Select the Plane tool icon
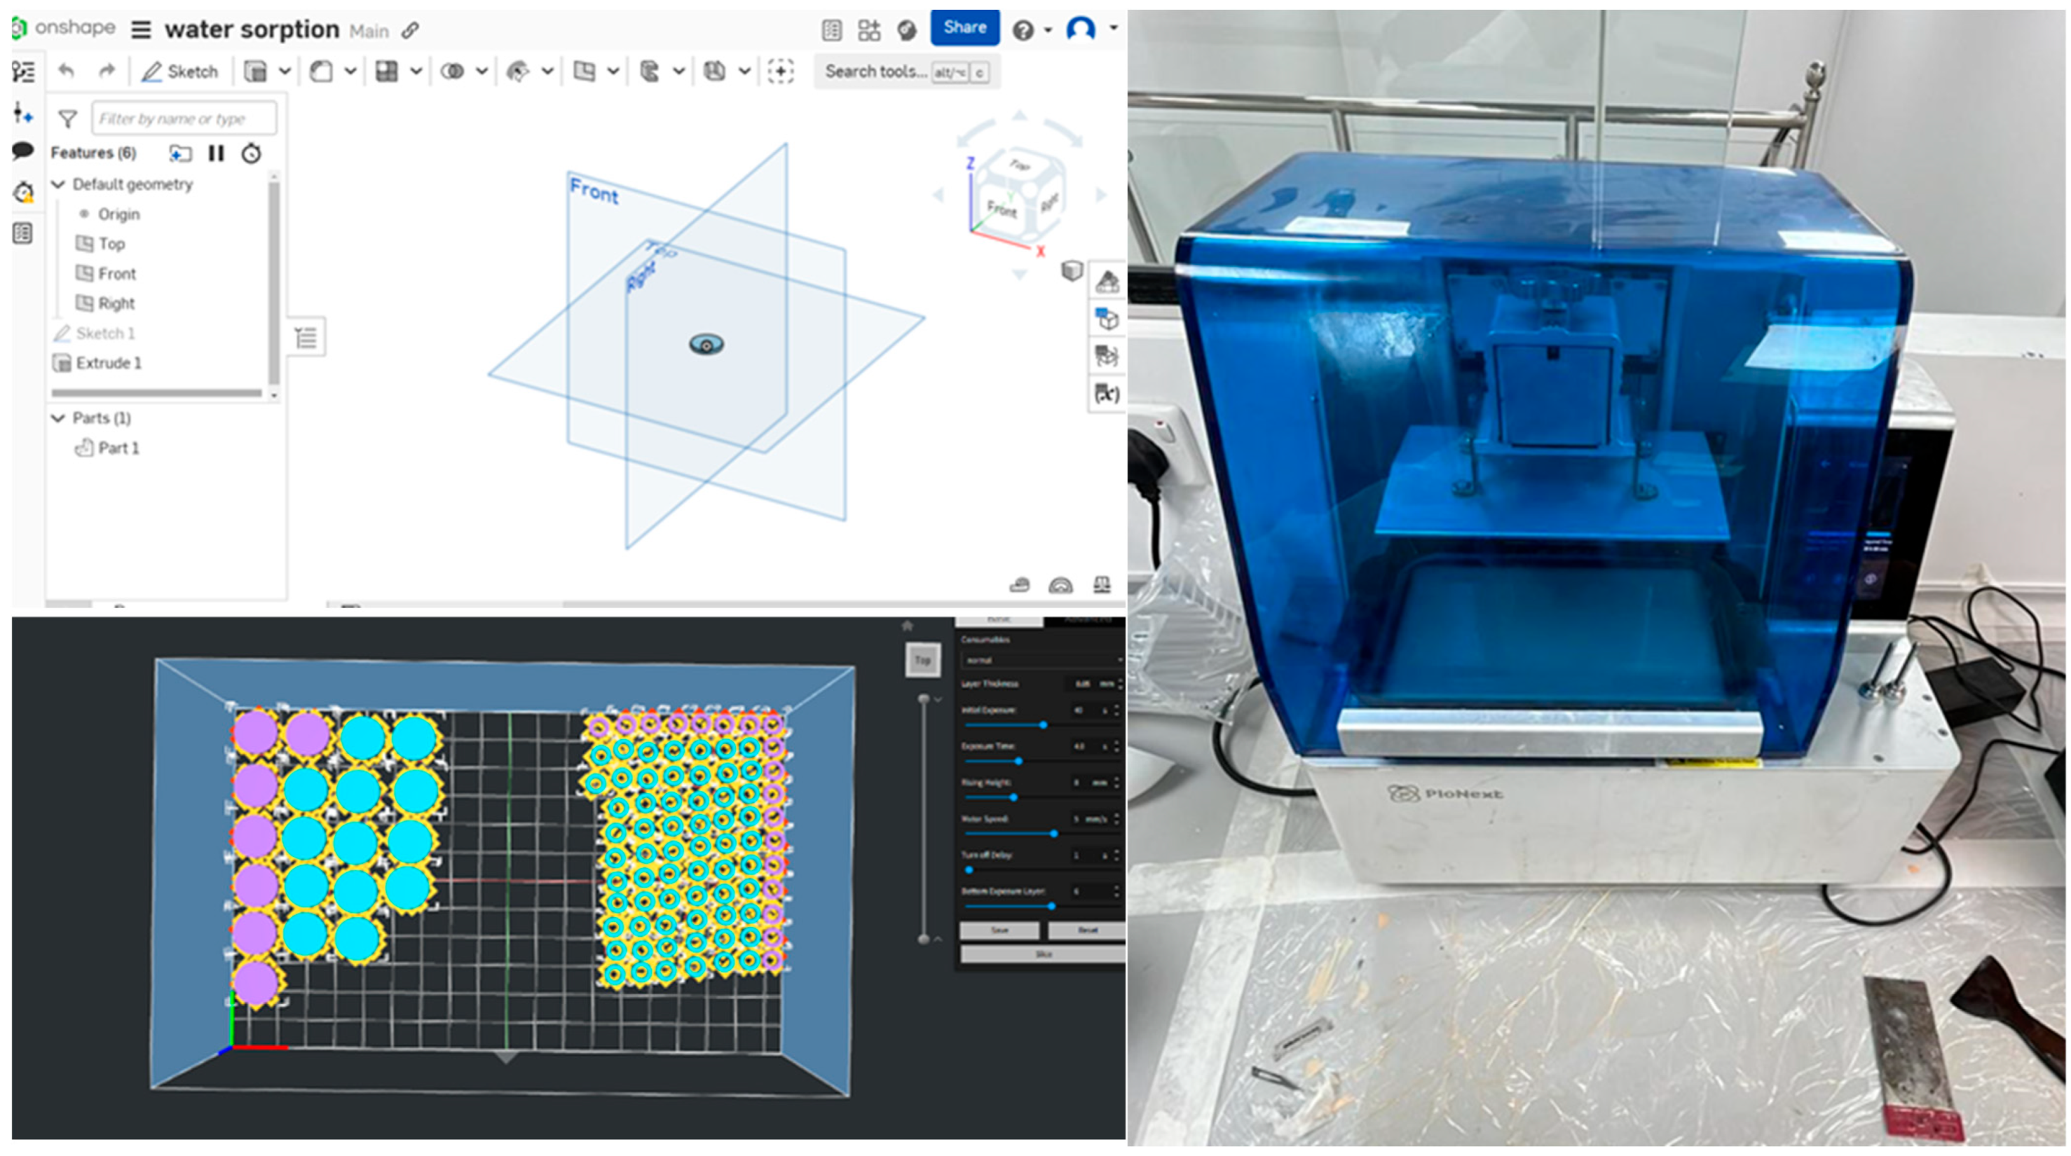The height and width of the screenshot is (1156, 2071). point(585,71)
